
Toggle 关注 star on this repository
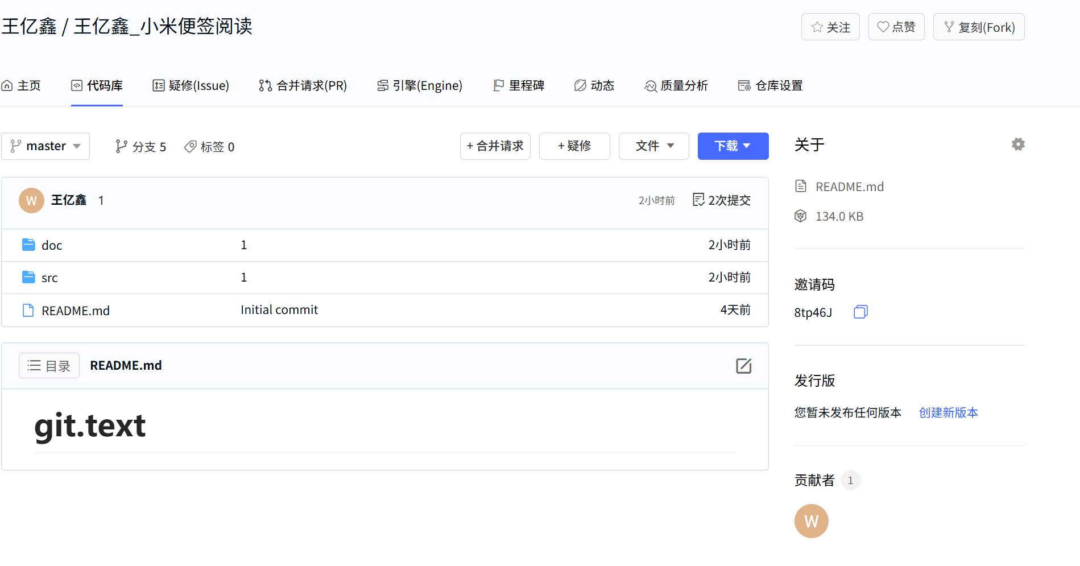pyautogui.click(x=830, y=27)
